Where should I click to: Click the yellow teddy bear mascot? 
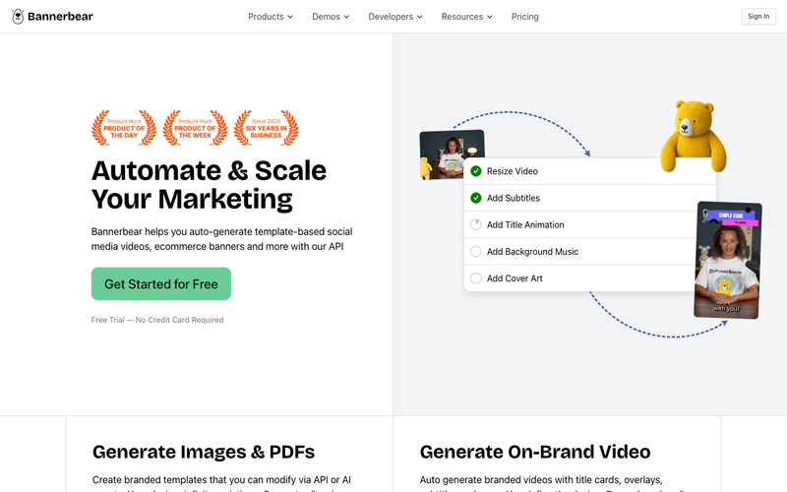(694, 136)
